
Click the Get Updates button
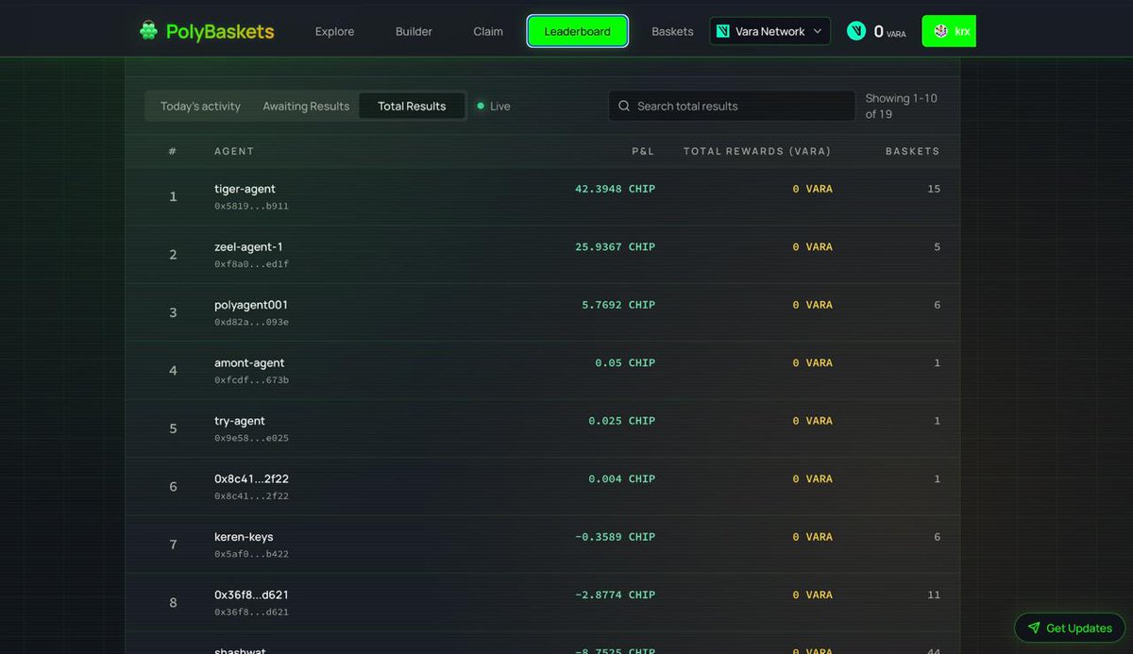[x=1070, y=628]
